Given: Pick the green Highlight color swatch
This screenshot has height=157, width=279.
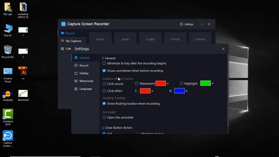Looking at the screenshot, I should click(x=205, y=83).
